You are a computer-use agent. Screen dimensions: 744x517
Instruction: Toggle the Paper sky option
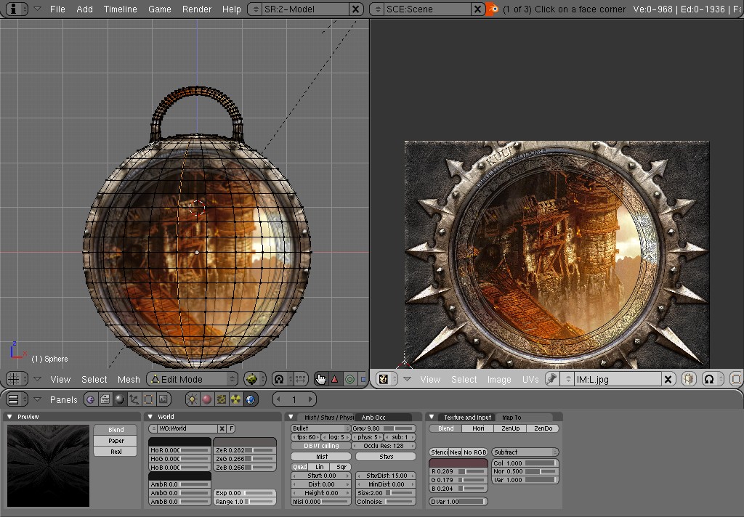coord(116,441)
